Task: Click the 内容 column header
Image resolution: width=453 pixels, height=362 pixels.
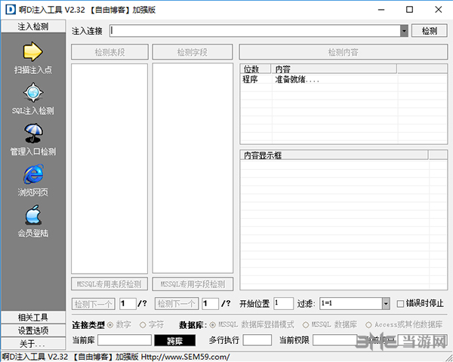Action: [334, 69]
